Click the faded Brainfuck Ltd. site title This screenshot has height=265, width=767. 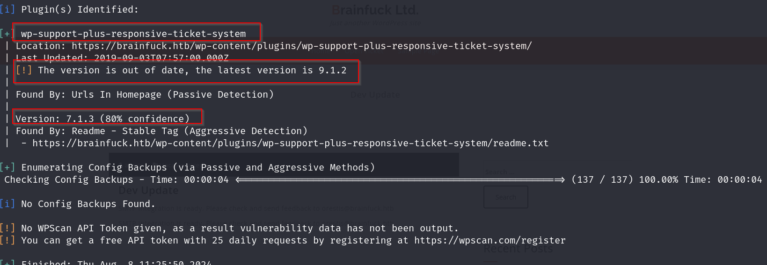click(375, 10)
